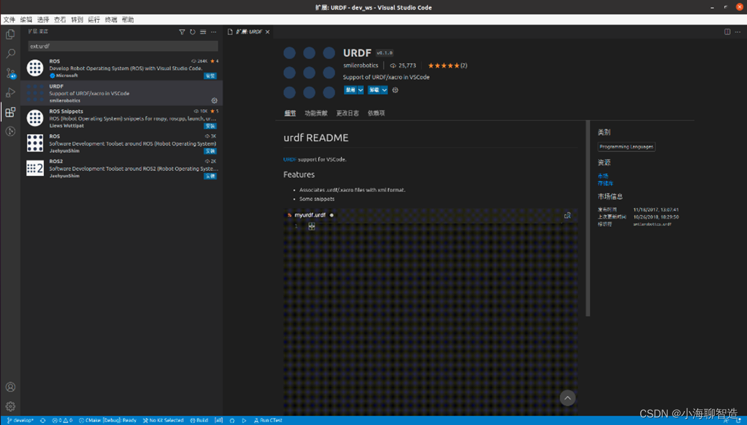
Task: Select the Microsoft ROS extension row icon
Action: pos(35,68)
